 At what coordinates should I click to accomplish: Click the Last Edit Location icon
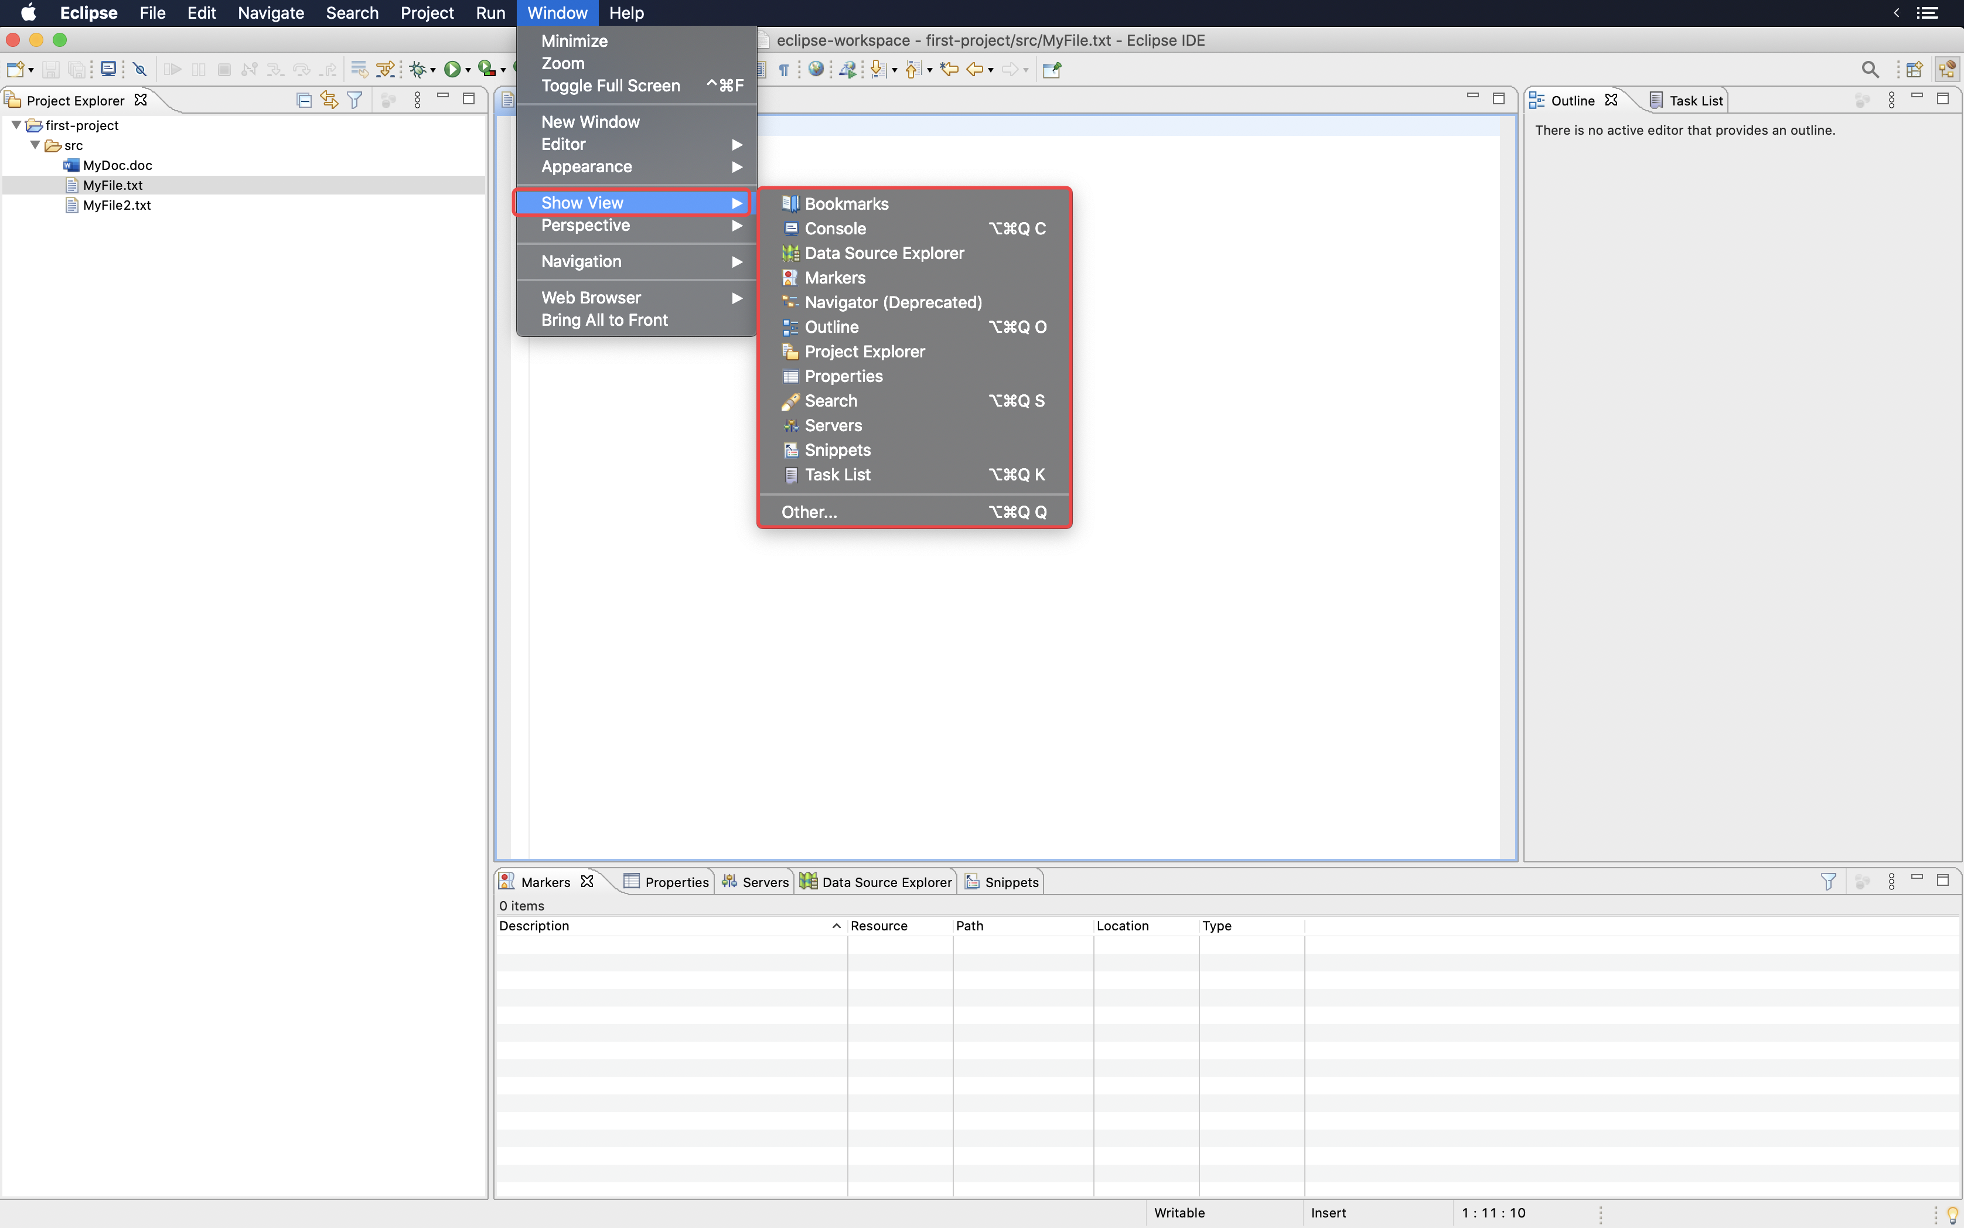pos(949,70)
